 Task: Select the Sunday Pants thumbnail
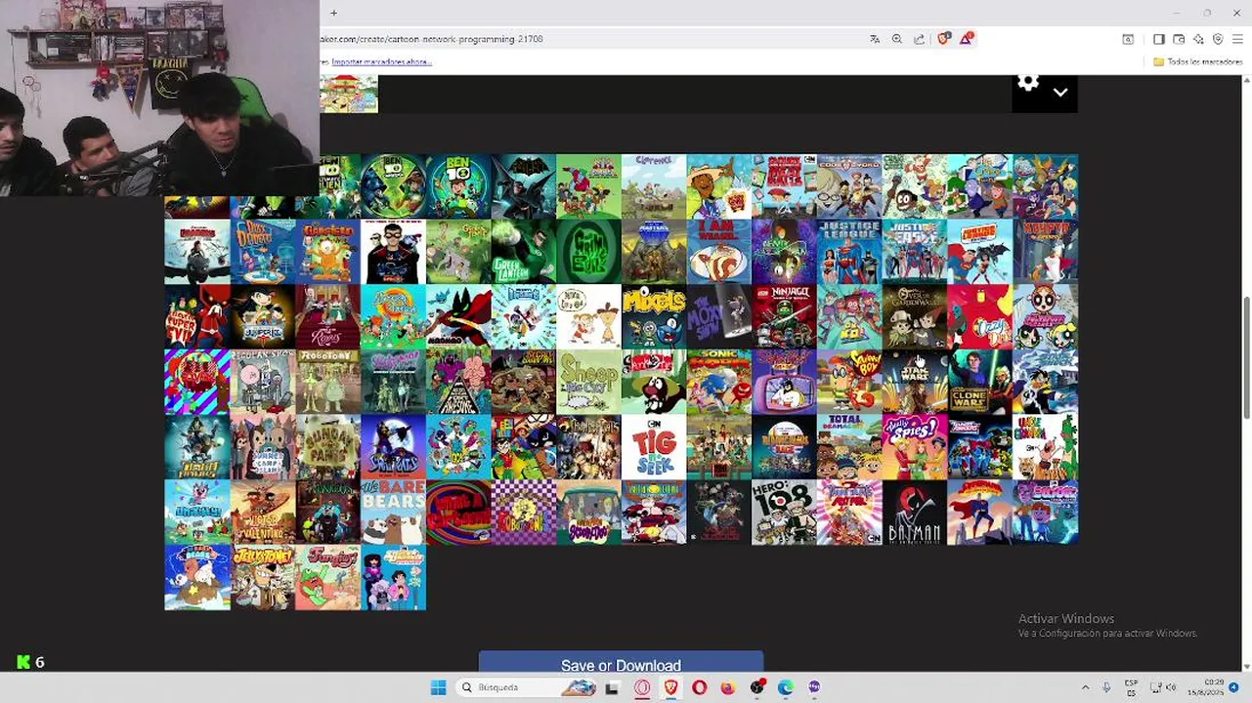[327, 447]
